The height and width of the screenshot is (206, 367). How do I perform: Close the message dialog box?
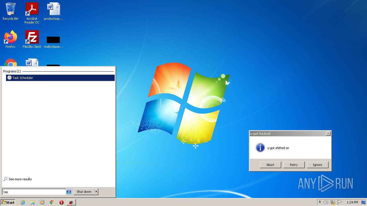coord(328,134)
